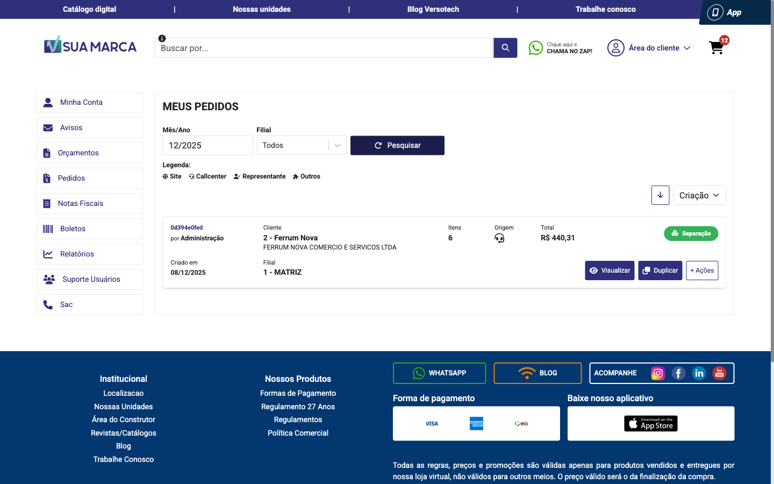Image resolution: width=774 pixels, height=484 pixels.
Task: Select the Suporte Usuários people icon
Action: [47, 279]
